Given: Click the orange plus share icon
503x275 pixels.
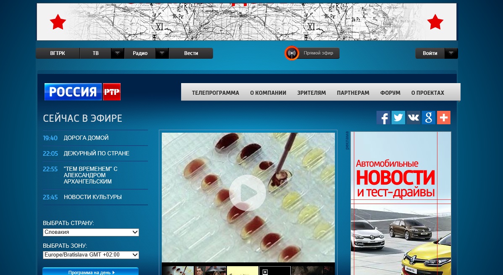Looking at the screenshot, I should [x=443, y=118].
